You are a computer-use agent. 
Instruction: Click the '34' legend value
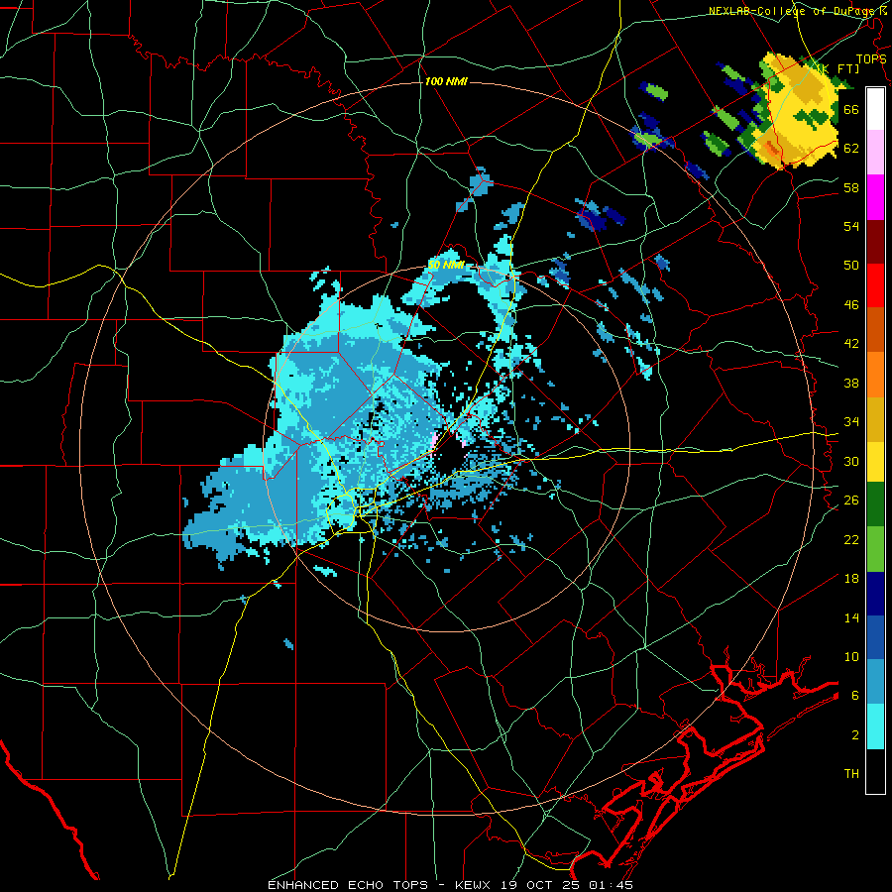point(851,421)
